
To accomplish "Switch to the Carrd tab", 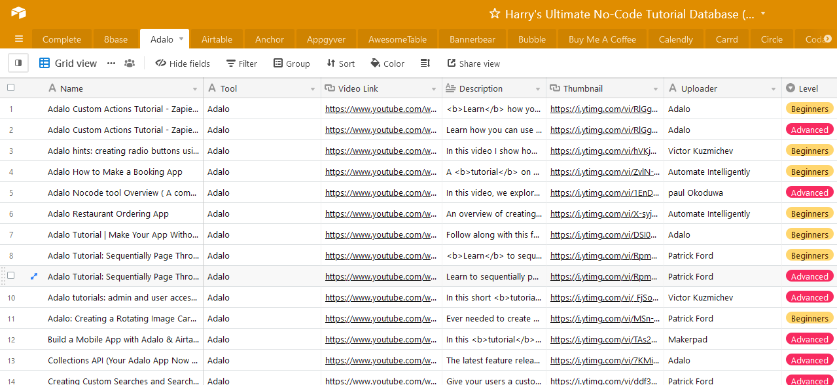I will click(x=727, y=39).
